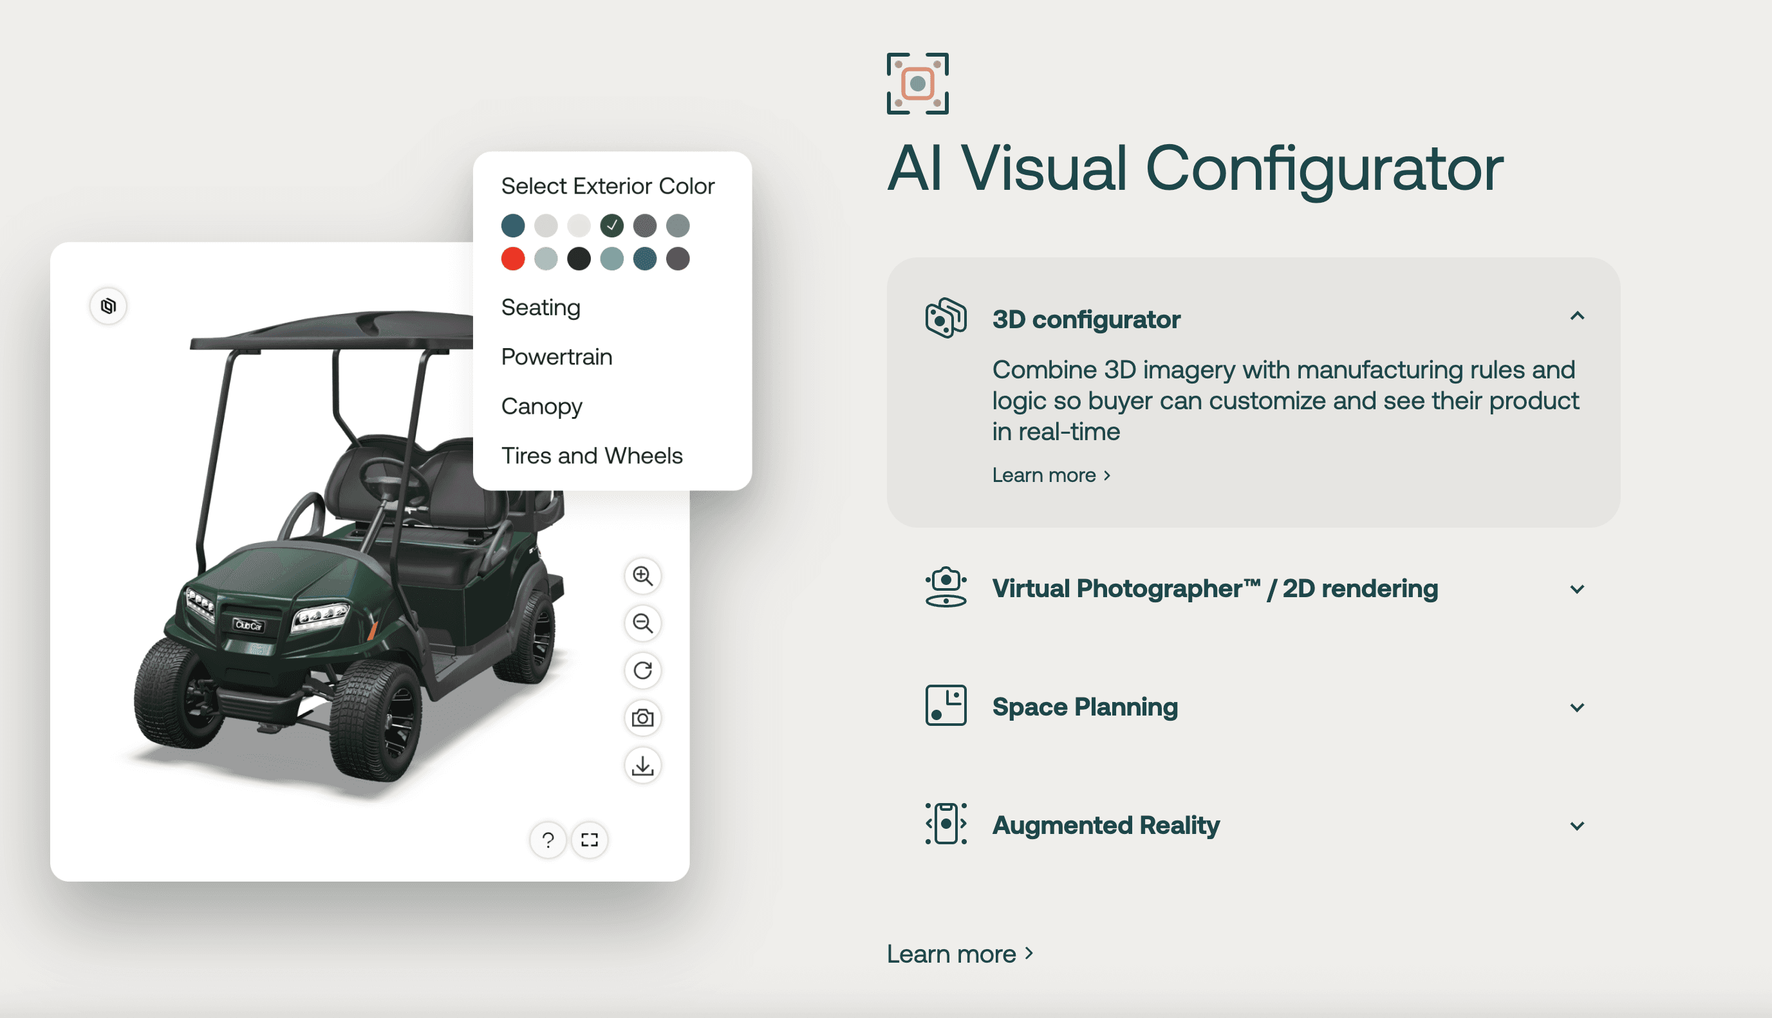Select the first-row dark blue color swatch

coord(512,226)
